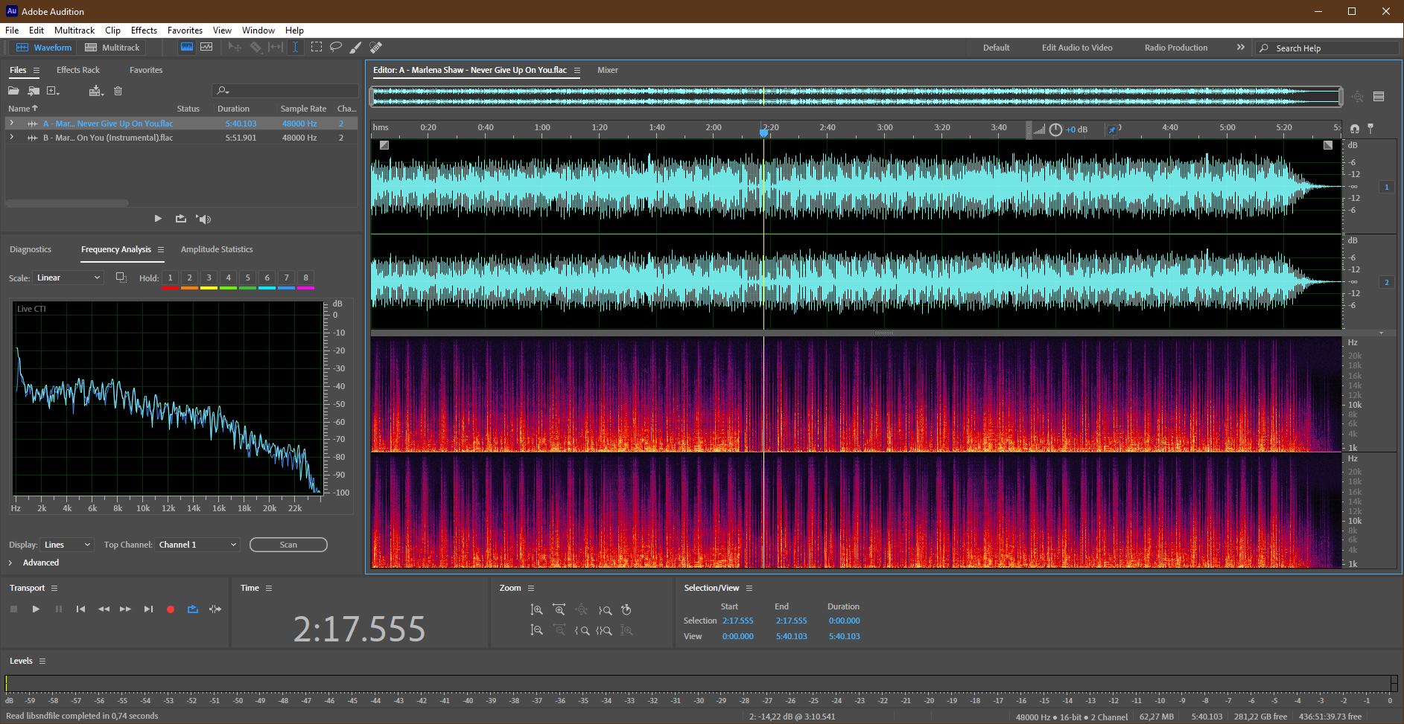Viewport: 1404px width, 724px height.
Task: Toggle loop playback in Files panel preview
Action: (180, 219)
